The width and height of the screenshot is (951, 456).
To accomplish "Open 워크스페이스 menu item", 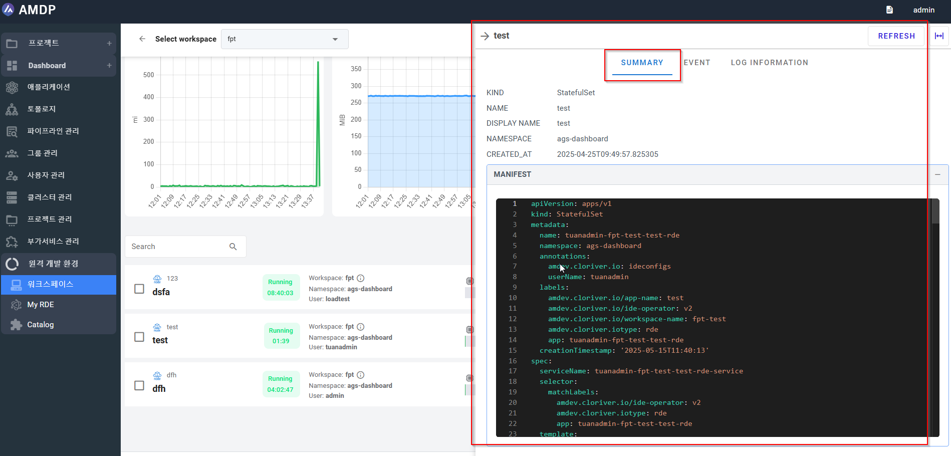I will [59, 285].
